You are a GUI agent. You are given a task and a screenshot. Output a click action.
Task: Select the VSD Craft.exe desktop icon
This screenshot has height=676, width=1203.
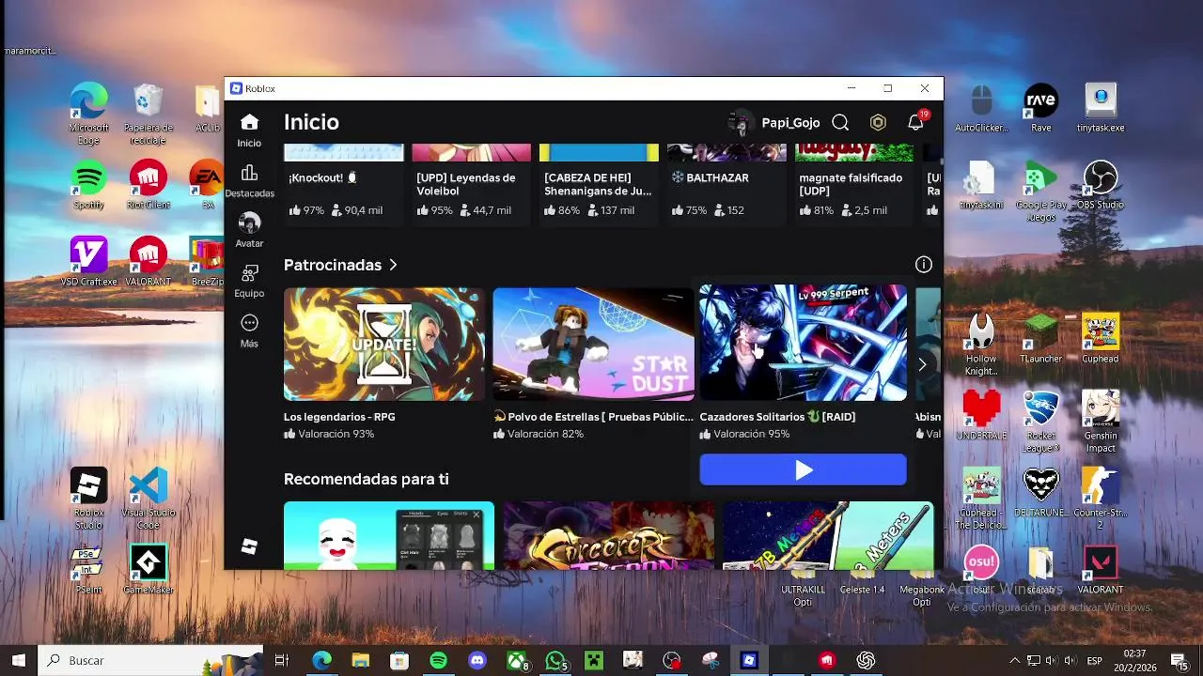pos(88,261)
